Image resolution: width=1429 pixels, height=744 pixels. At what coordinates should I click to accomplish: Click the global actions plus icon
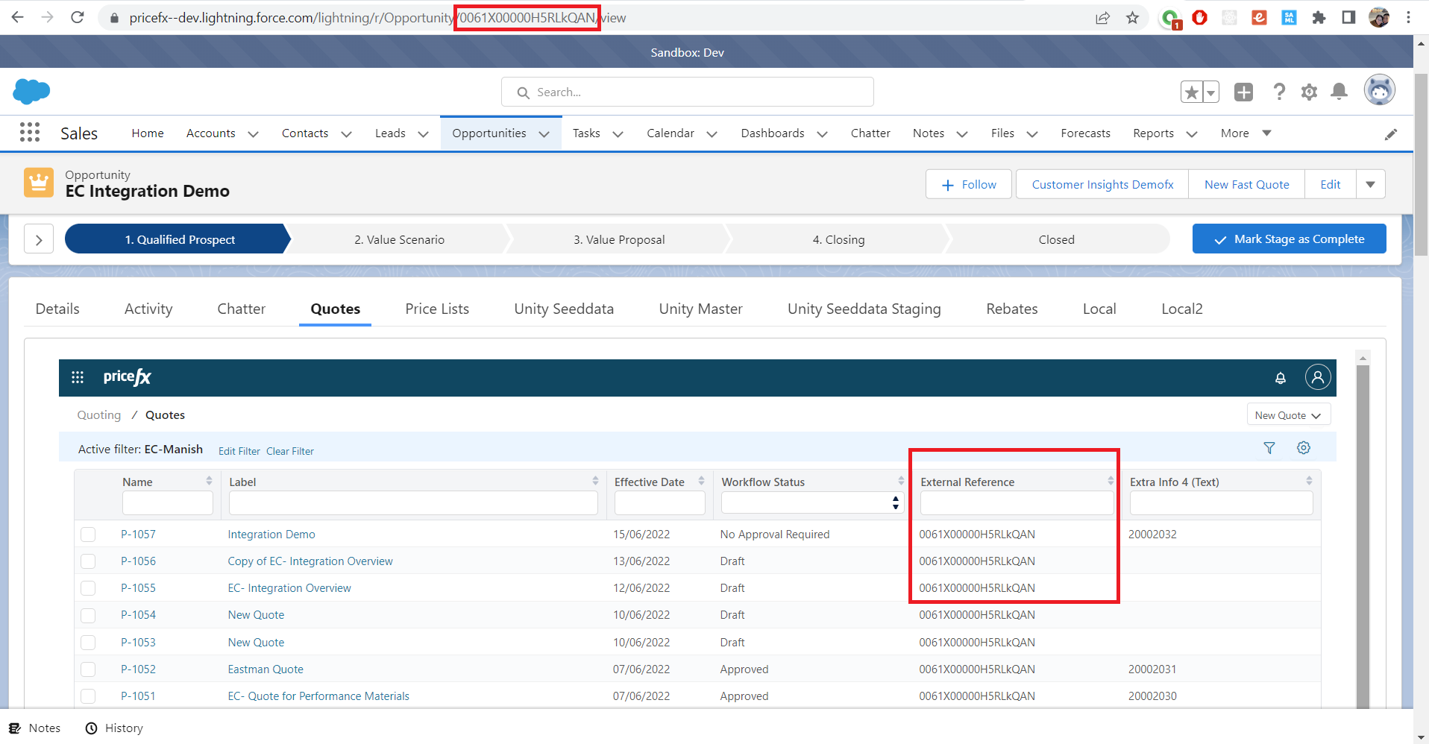click(1243, 92)
